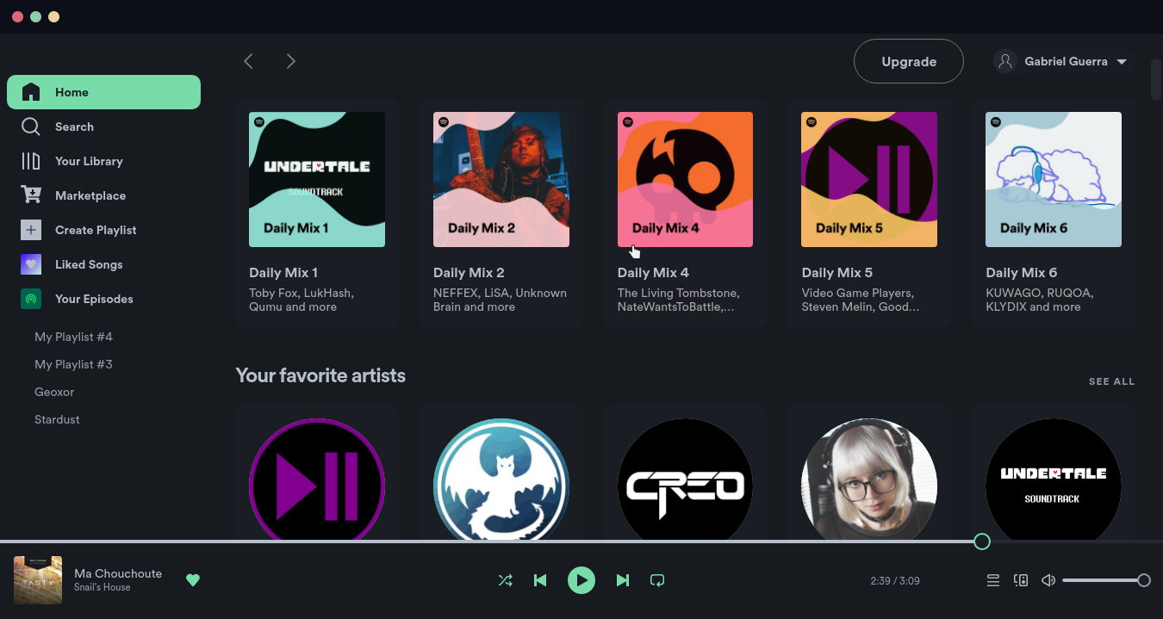This screenshot has height=619, width=1163.
Task: Click song title Ma Chouchoute
Action: coord(118,573)
